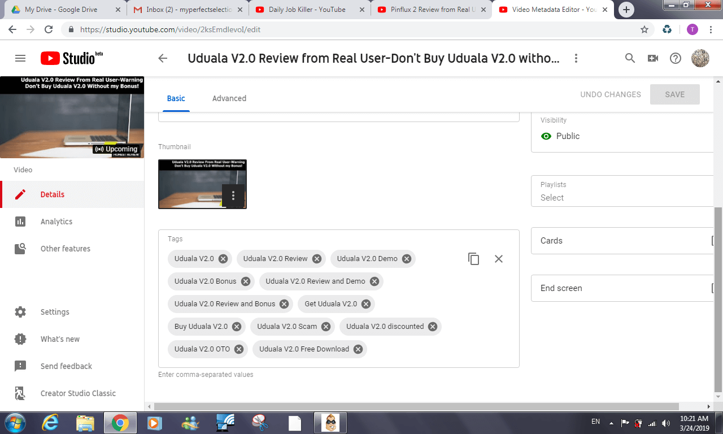Click the vertical page scrollbar

(718, 300)
